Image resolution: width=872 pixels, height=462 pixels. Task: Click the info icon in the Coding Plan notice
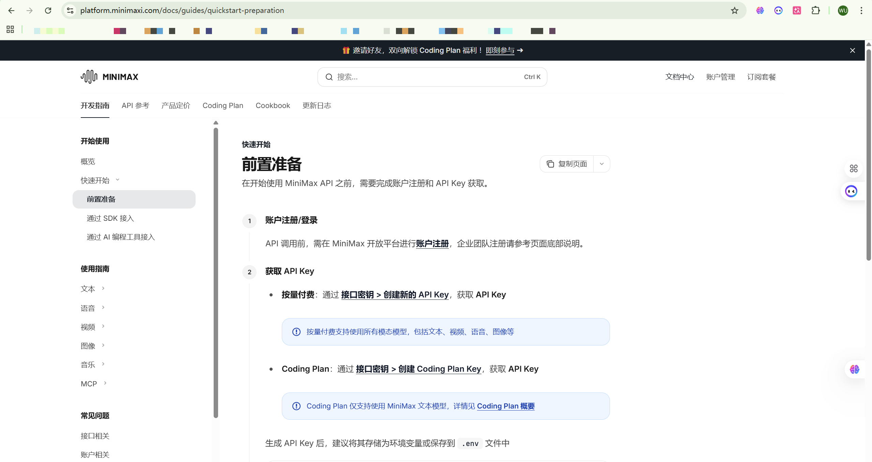[x=296, y=406]
